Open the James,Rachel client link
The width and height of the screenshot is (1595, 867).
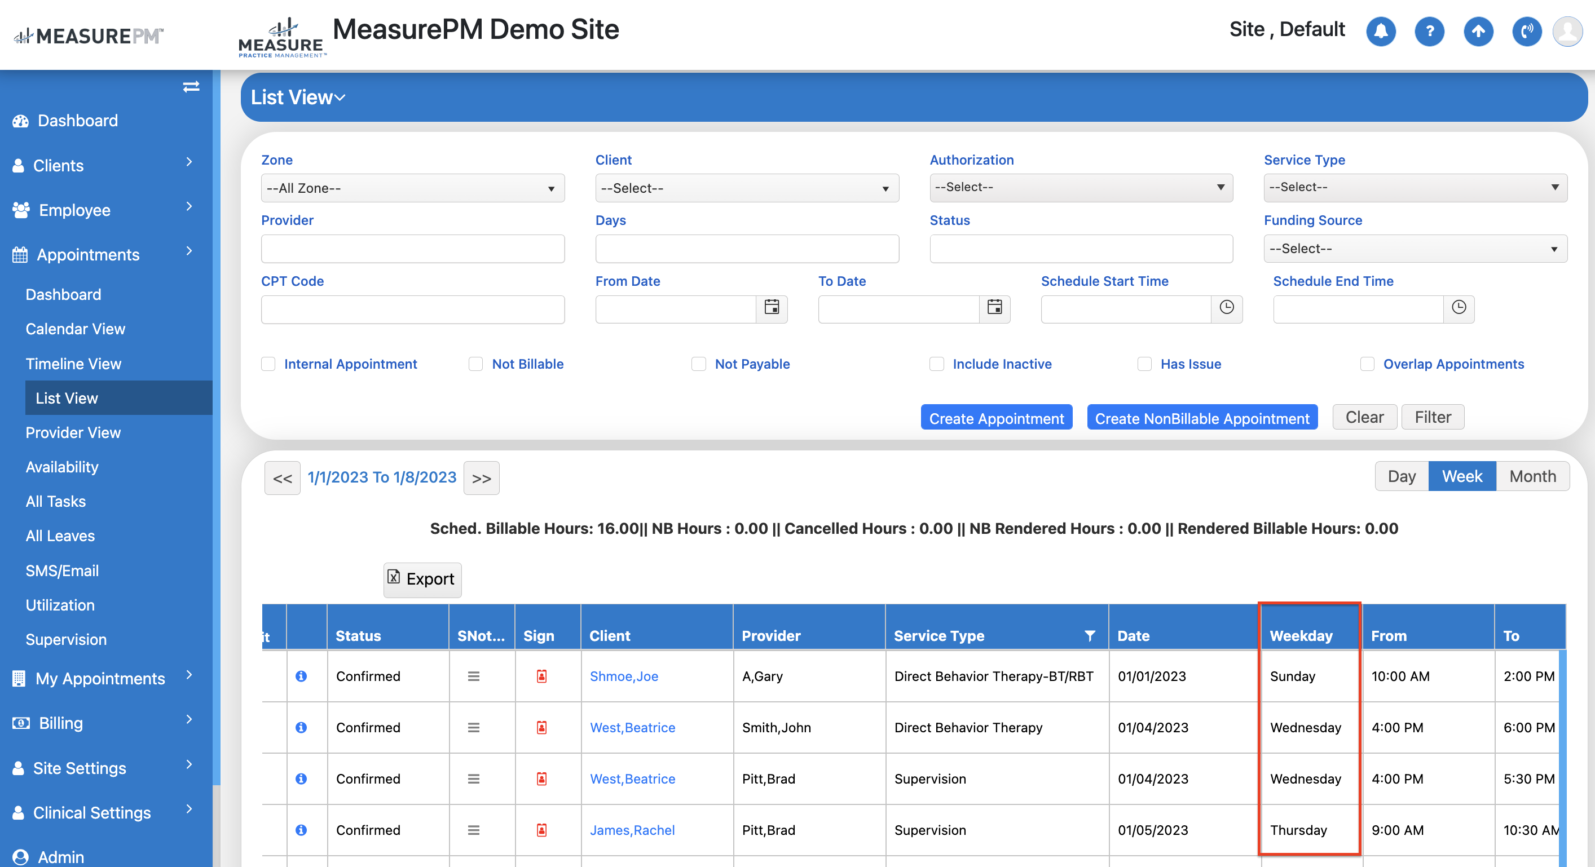tap(632, 830)
